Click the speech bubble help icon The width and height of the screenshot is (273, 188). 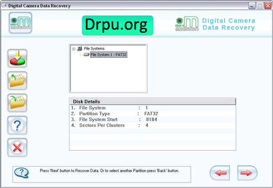coord(21,173)
